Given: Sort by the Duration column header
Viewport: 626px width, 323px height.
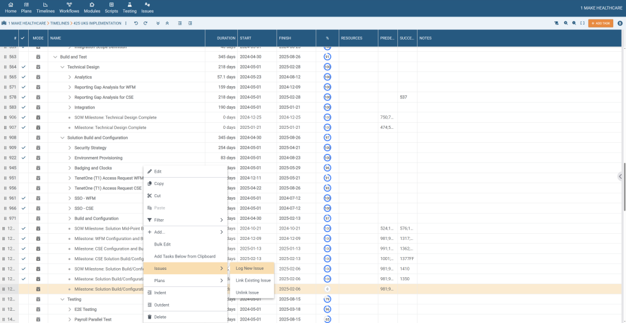Looking at the screenshot, I should pyautogui.click(x=226, y=38).
